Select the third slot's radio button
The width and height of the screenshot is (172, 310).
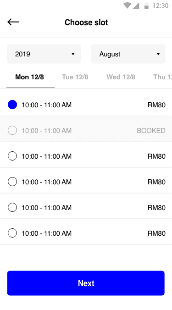pyautogui.click(x=12, y=156)
